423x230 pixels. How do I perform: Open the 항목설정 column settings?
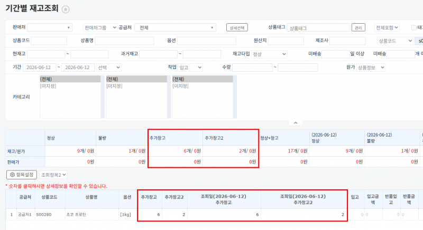click(22, 175)
